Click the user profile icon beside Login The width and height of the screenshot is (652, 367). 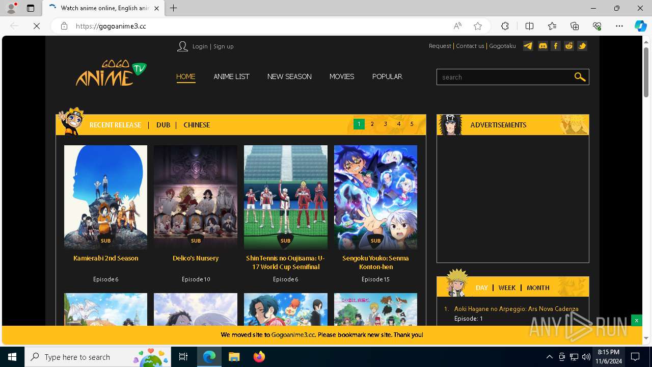[182, 46]
